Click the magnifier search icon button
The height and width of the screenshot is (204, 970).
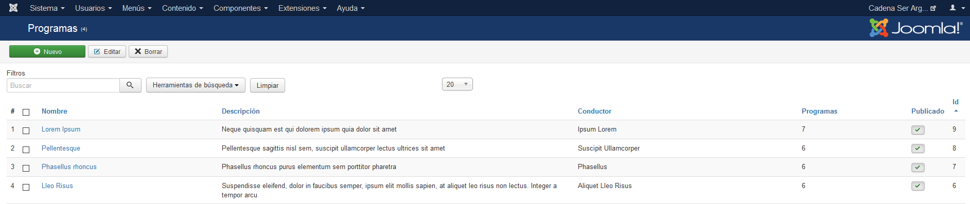130,85
